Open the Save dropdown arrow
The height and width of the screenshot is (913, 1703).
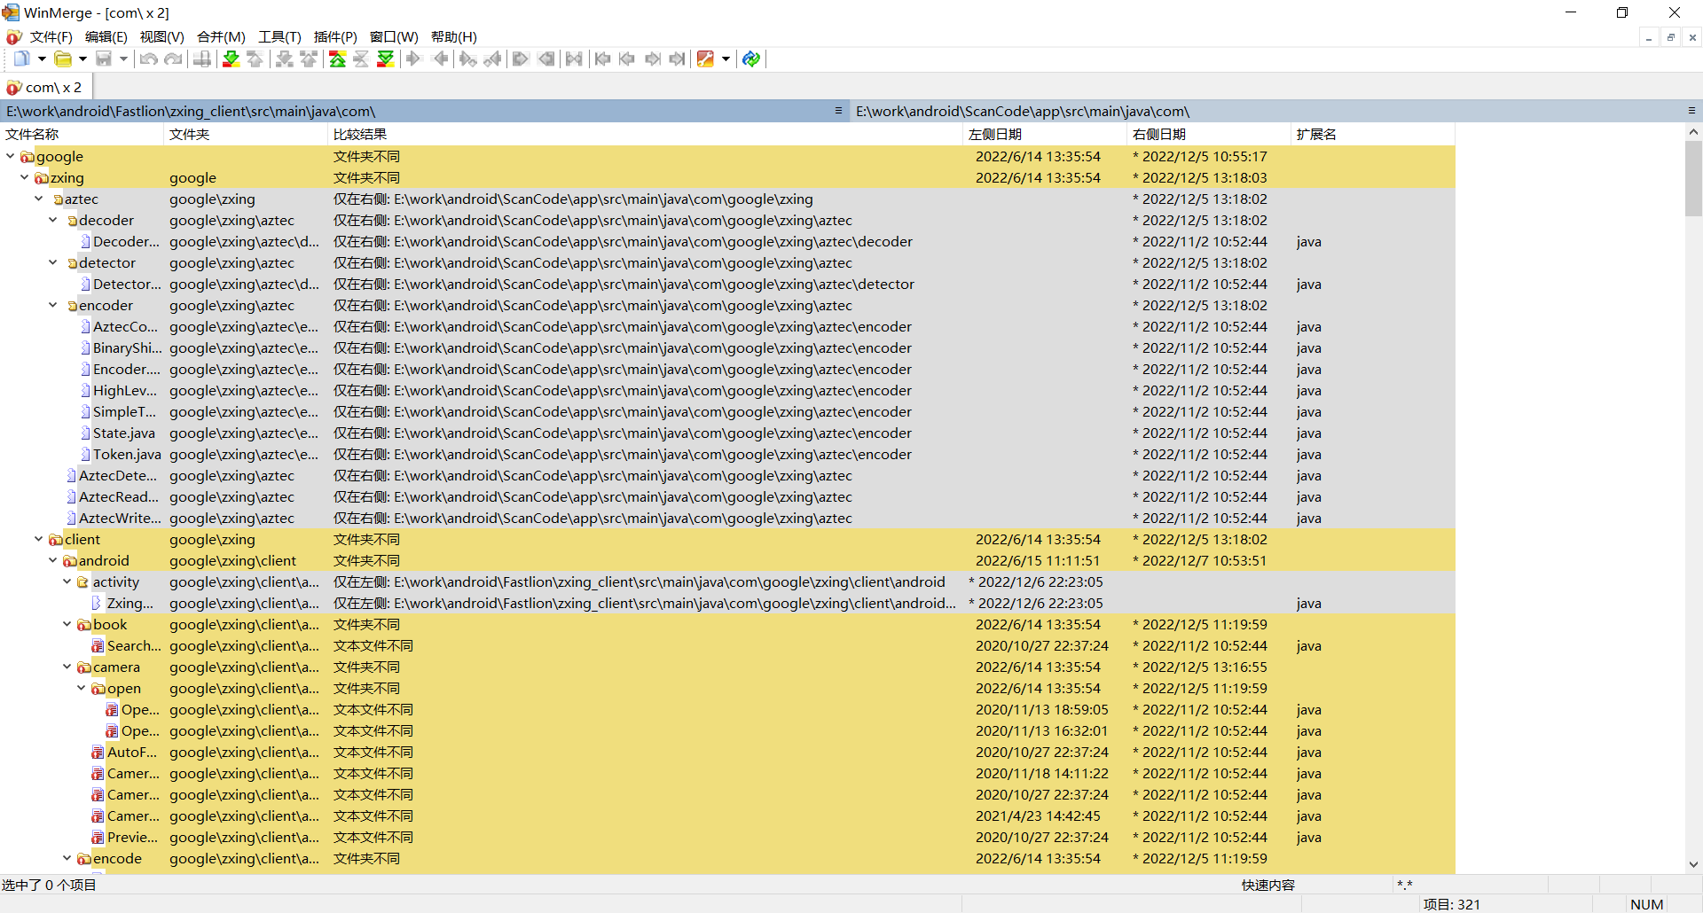(x=123, y=59)
